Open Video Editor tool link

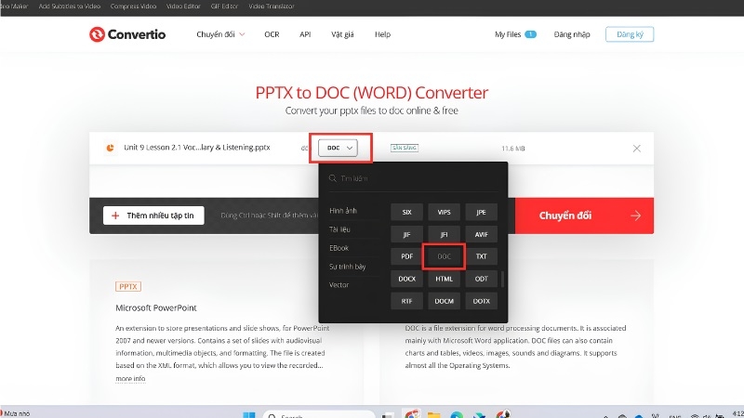pos(183,7)
